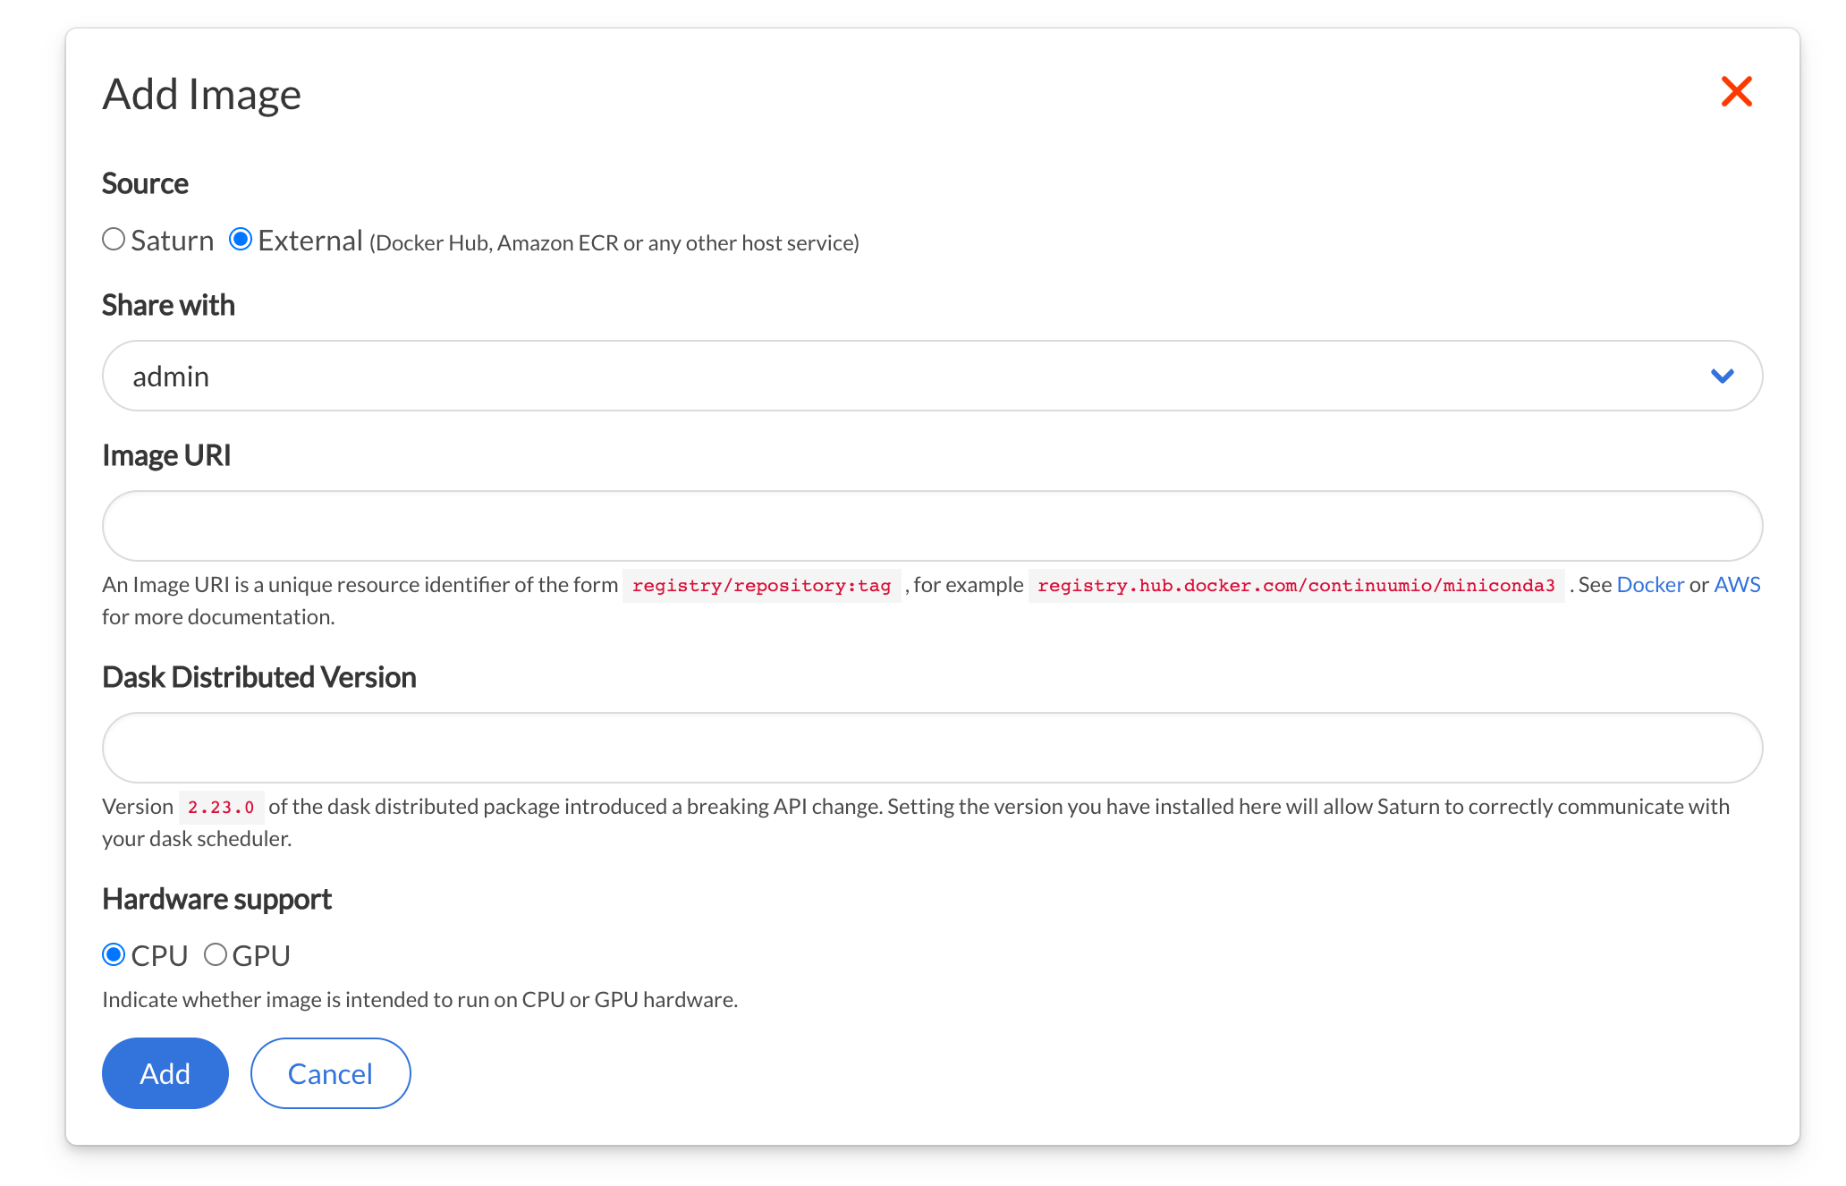This screenshot has height=1186, width=1846.
Task: Choose CPU hardware support option
Action: 114,955
